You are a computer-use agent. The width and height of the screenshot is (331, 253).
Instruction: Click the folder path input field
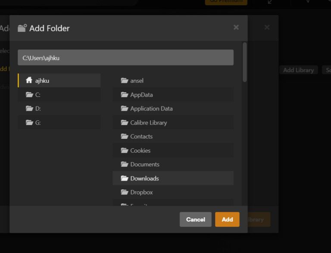[125, 58]
